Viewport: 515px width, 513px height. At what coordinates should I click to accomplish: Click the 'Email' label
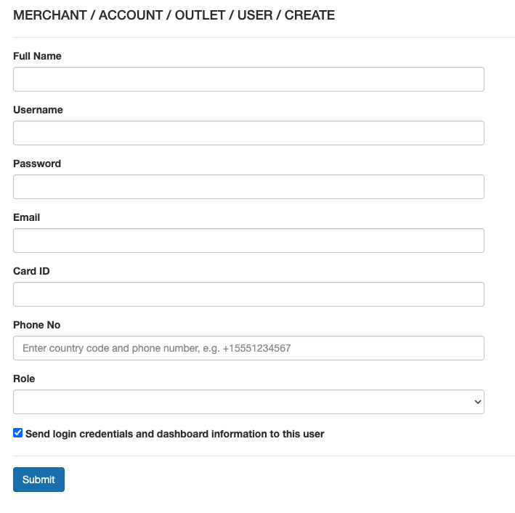27,217
